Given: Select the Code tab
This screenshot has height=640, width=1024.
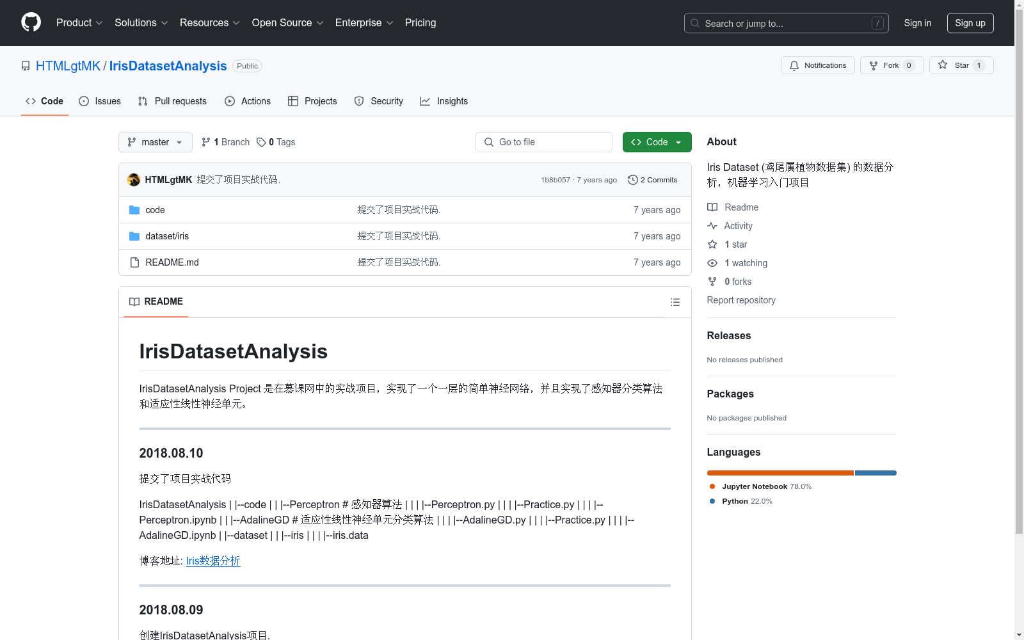Looking at the screenshot, I should 45,101.
